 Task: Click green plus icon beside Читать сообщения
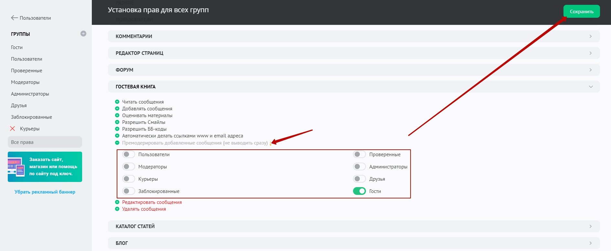coord(117,102)
